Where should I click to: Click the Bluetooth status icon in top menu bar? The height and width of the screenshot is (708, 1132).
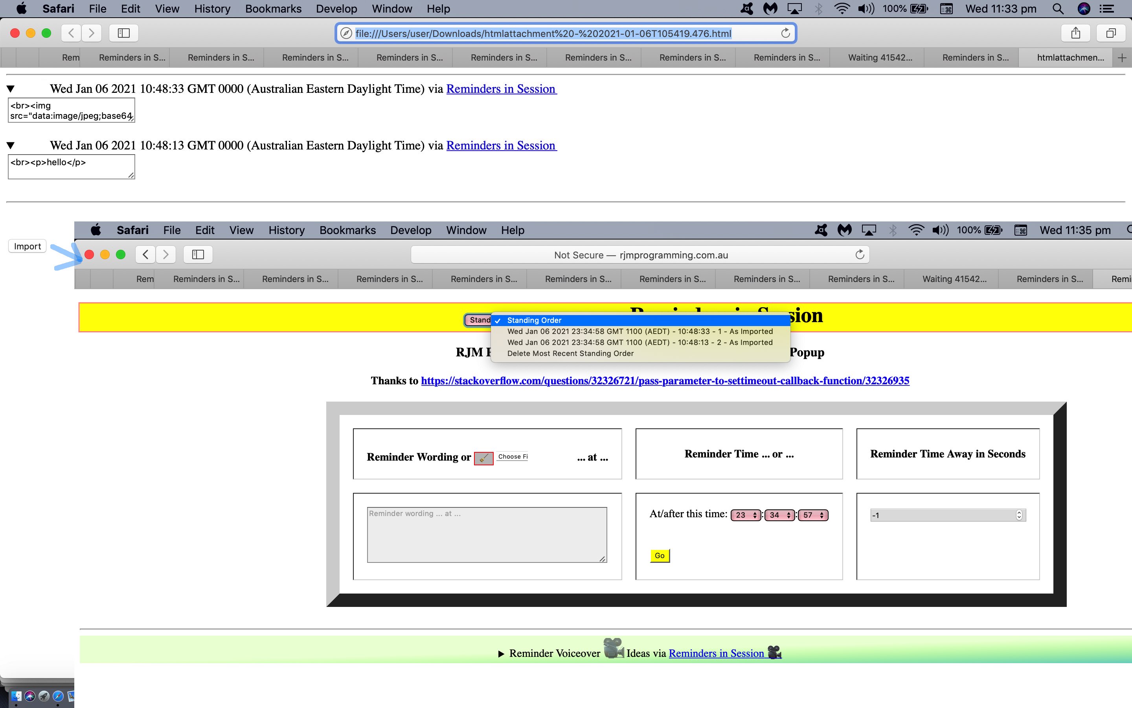818,8
